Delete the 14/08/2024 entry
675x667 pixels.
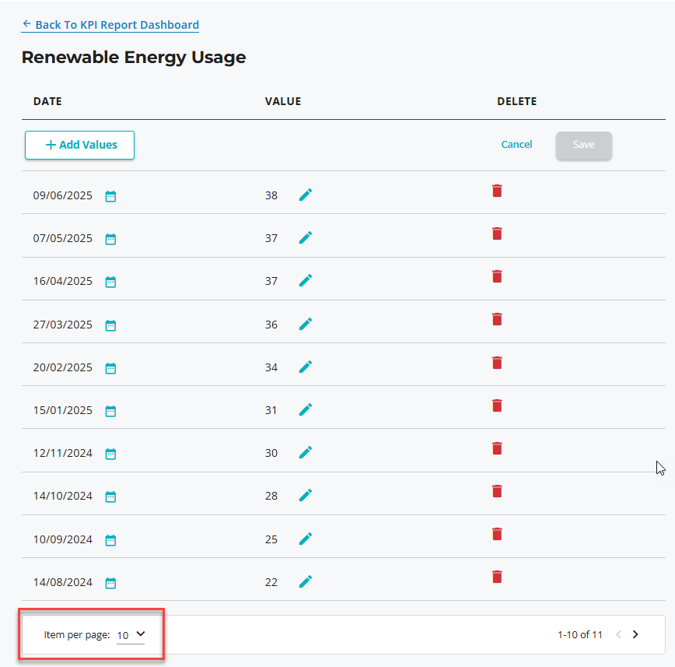[497, 577]
